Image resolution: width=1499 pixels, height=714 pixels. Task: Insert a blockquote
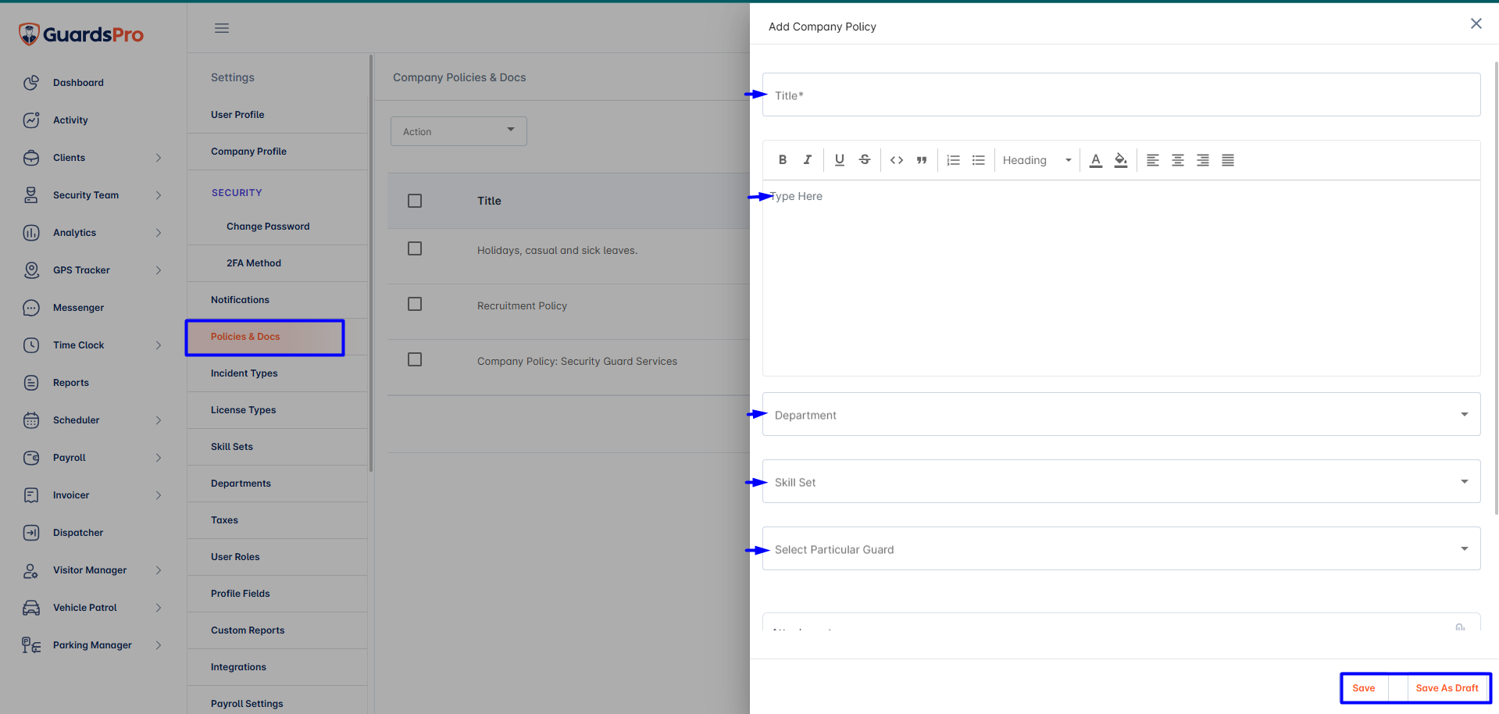tap(922, 160)
